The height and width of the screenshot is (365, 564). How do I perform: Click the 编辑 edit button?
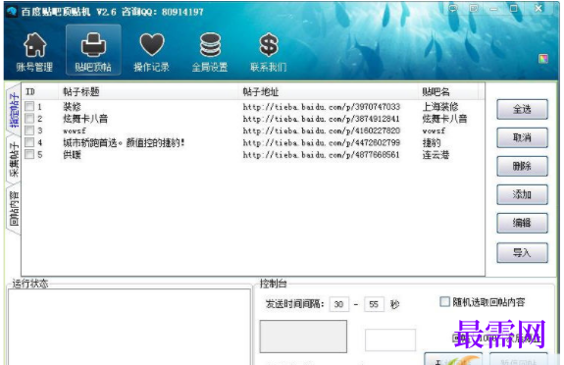pos(522,223)
